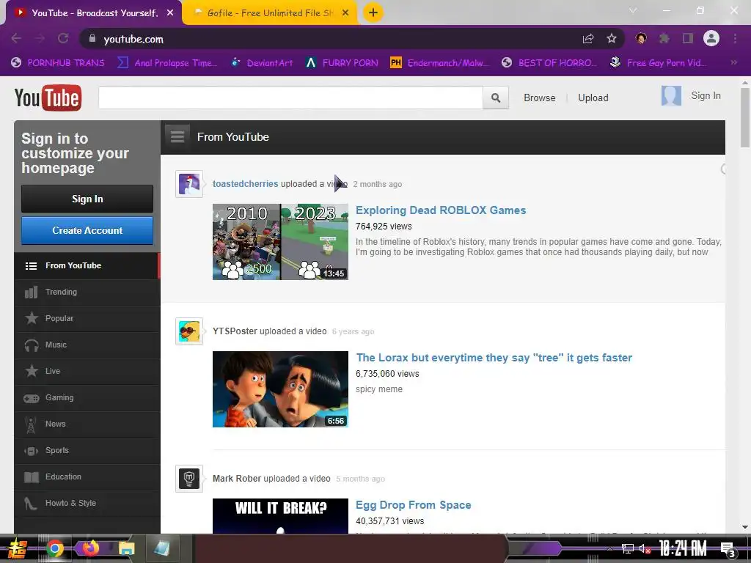Click the blue Create Account button

[87, 230]
